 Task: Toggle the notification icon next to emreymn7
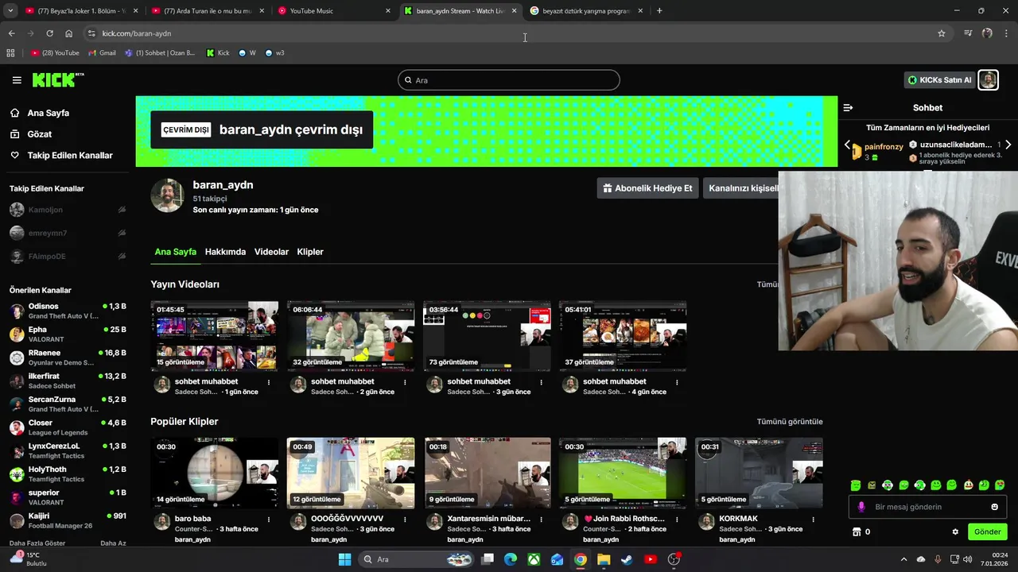coord(122,233)
